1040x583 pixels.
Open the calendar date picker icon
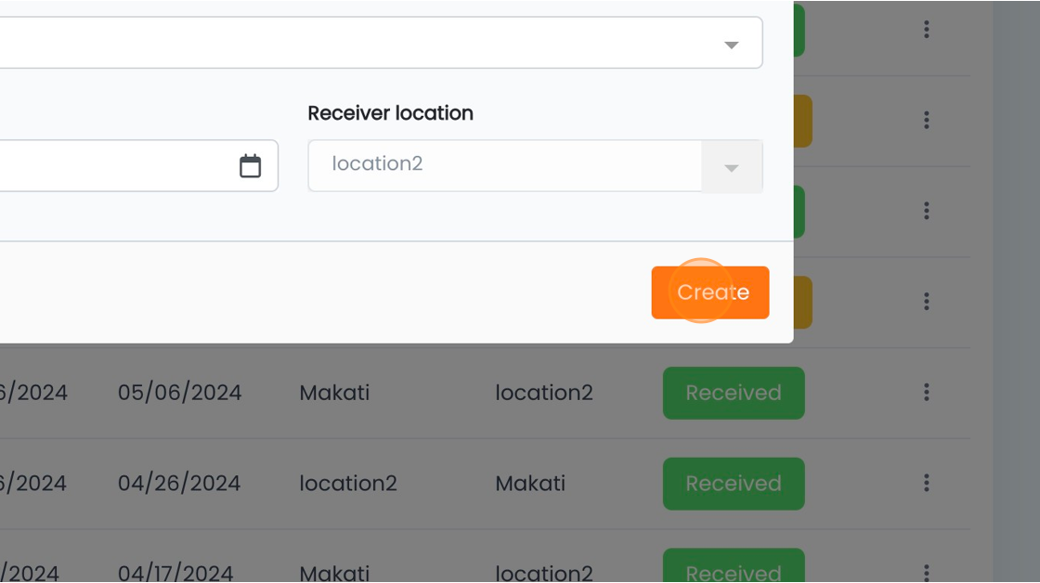(250, 166)
